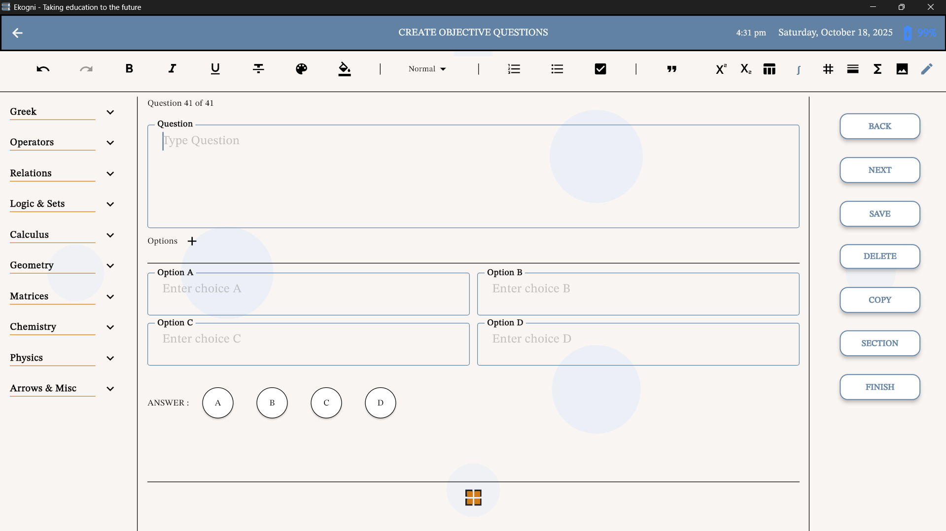Click the task list checkbox icon
Screen dimensions: 946x531
(x=600, y=68)
